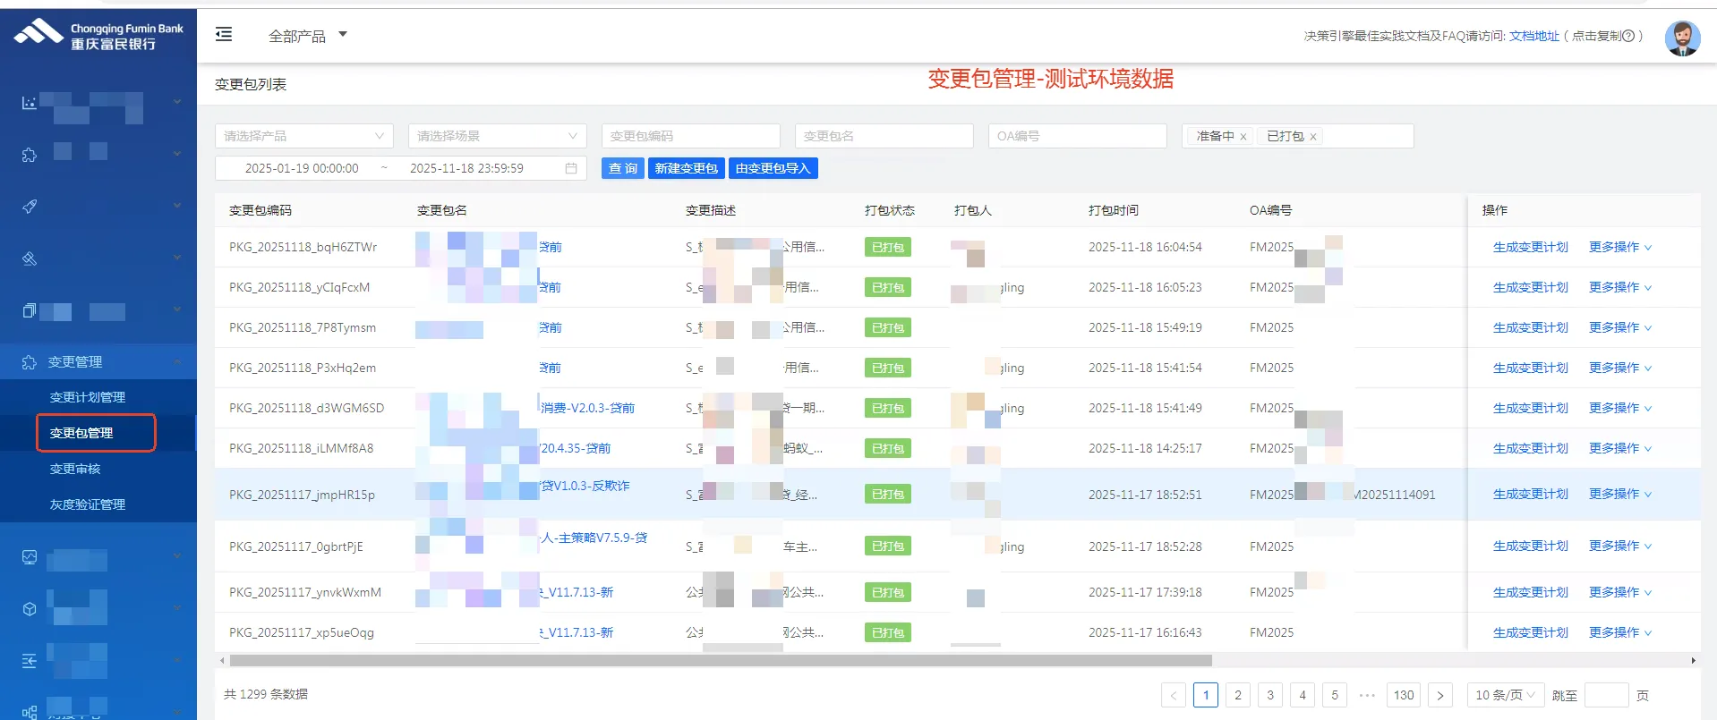Viewport: 1717px width, 720px height.
Task: Expand 更多操作 for PKG_20251118_bqH6ZTWr
Action: click(x=1619, y=247)
